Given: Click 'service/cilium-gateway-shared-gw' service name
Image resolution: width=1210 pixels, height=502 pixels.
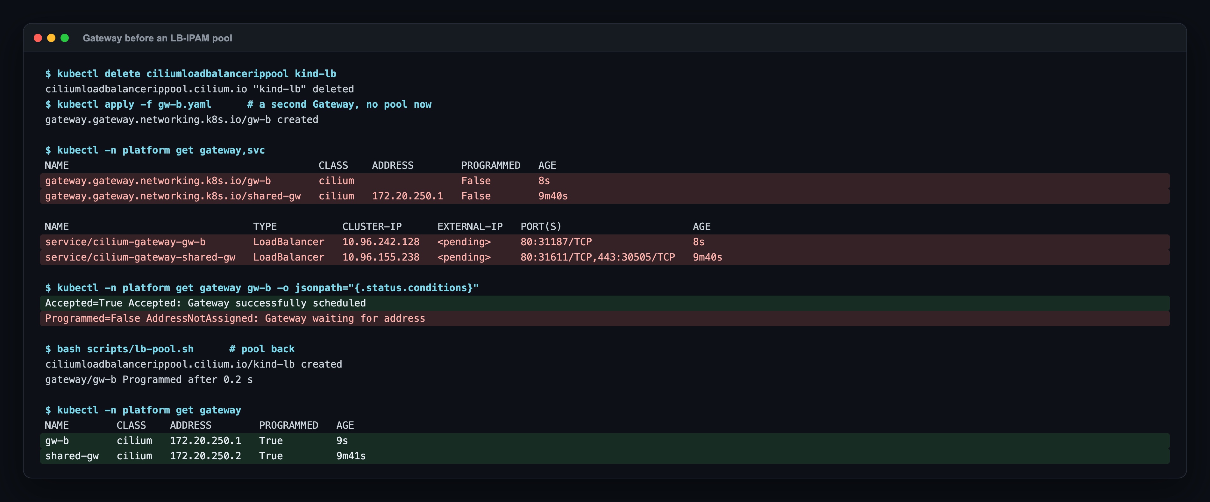Looking at the screenshot, I should (140, 257).
